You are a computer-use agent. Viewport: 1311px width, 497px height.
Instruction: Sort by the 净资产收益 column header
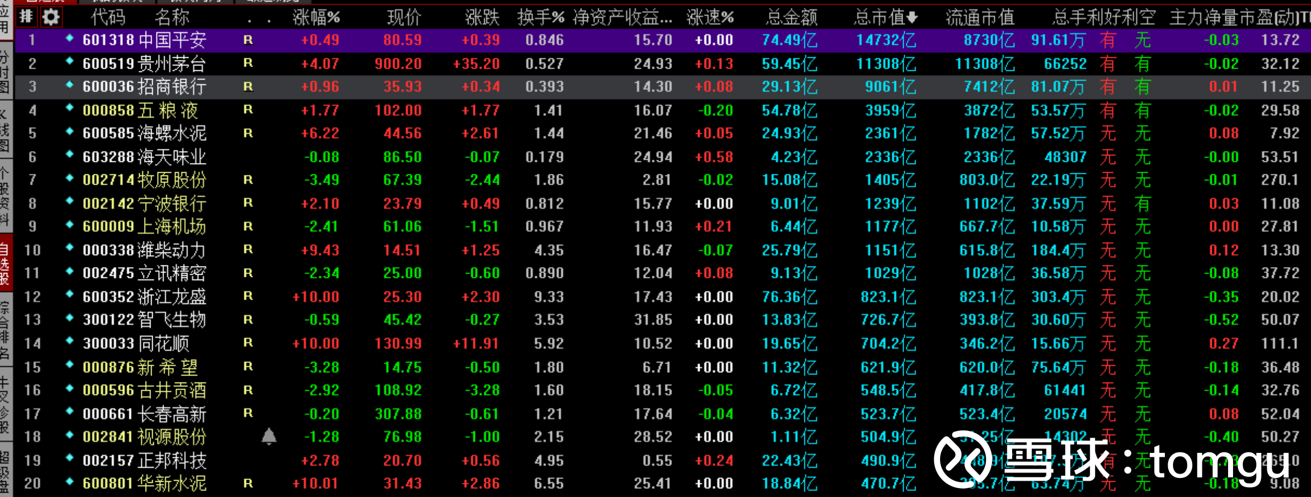(623, 17)
